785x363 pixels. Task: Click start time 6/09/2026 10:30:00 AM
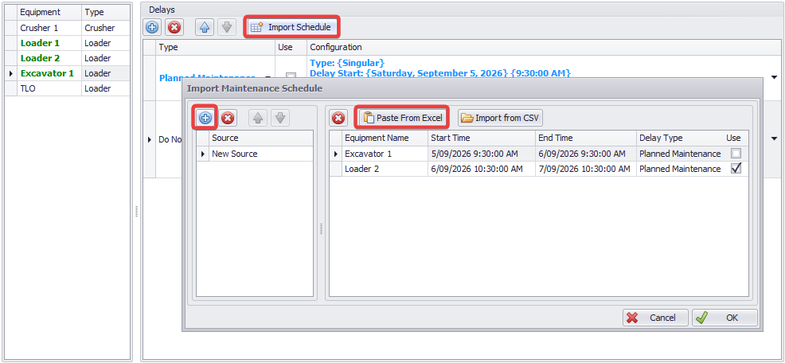point(481,169)
